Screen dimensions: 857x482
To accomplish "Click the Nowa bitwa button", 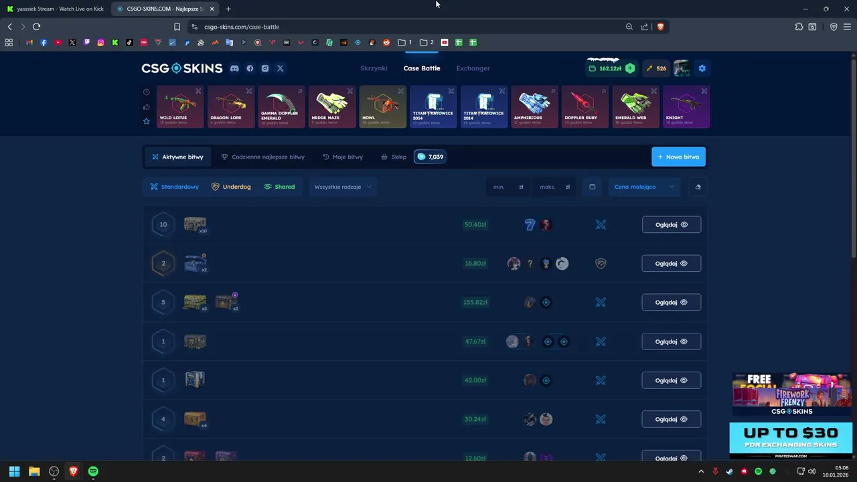I will [x=678, y=157].
